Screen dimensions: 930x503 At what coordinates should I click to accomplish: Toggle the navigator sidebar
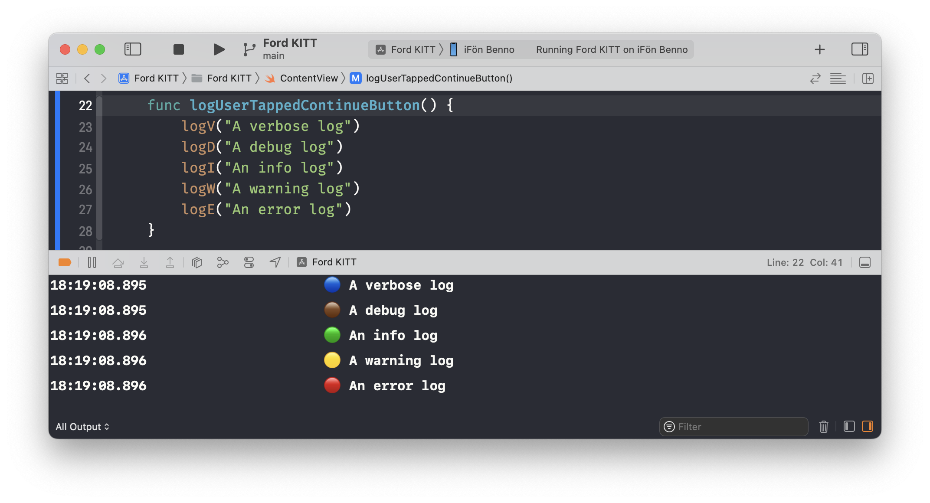(133, 49)
